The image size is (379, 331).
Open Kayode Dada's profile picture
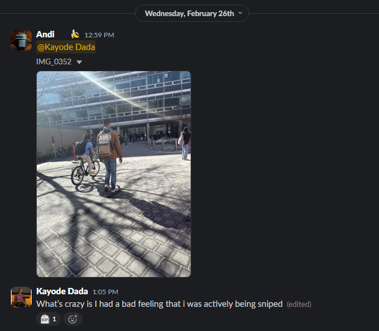21,297
